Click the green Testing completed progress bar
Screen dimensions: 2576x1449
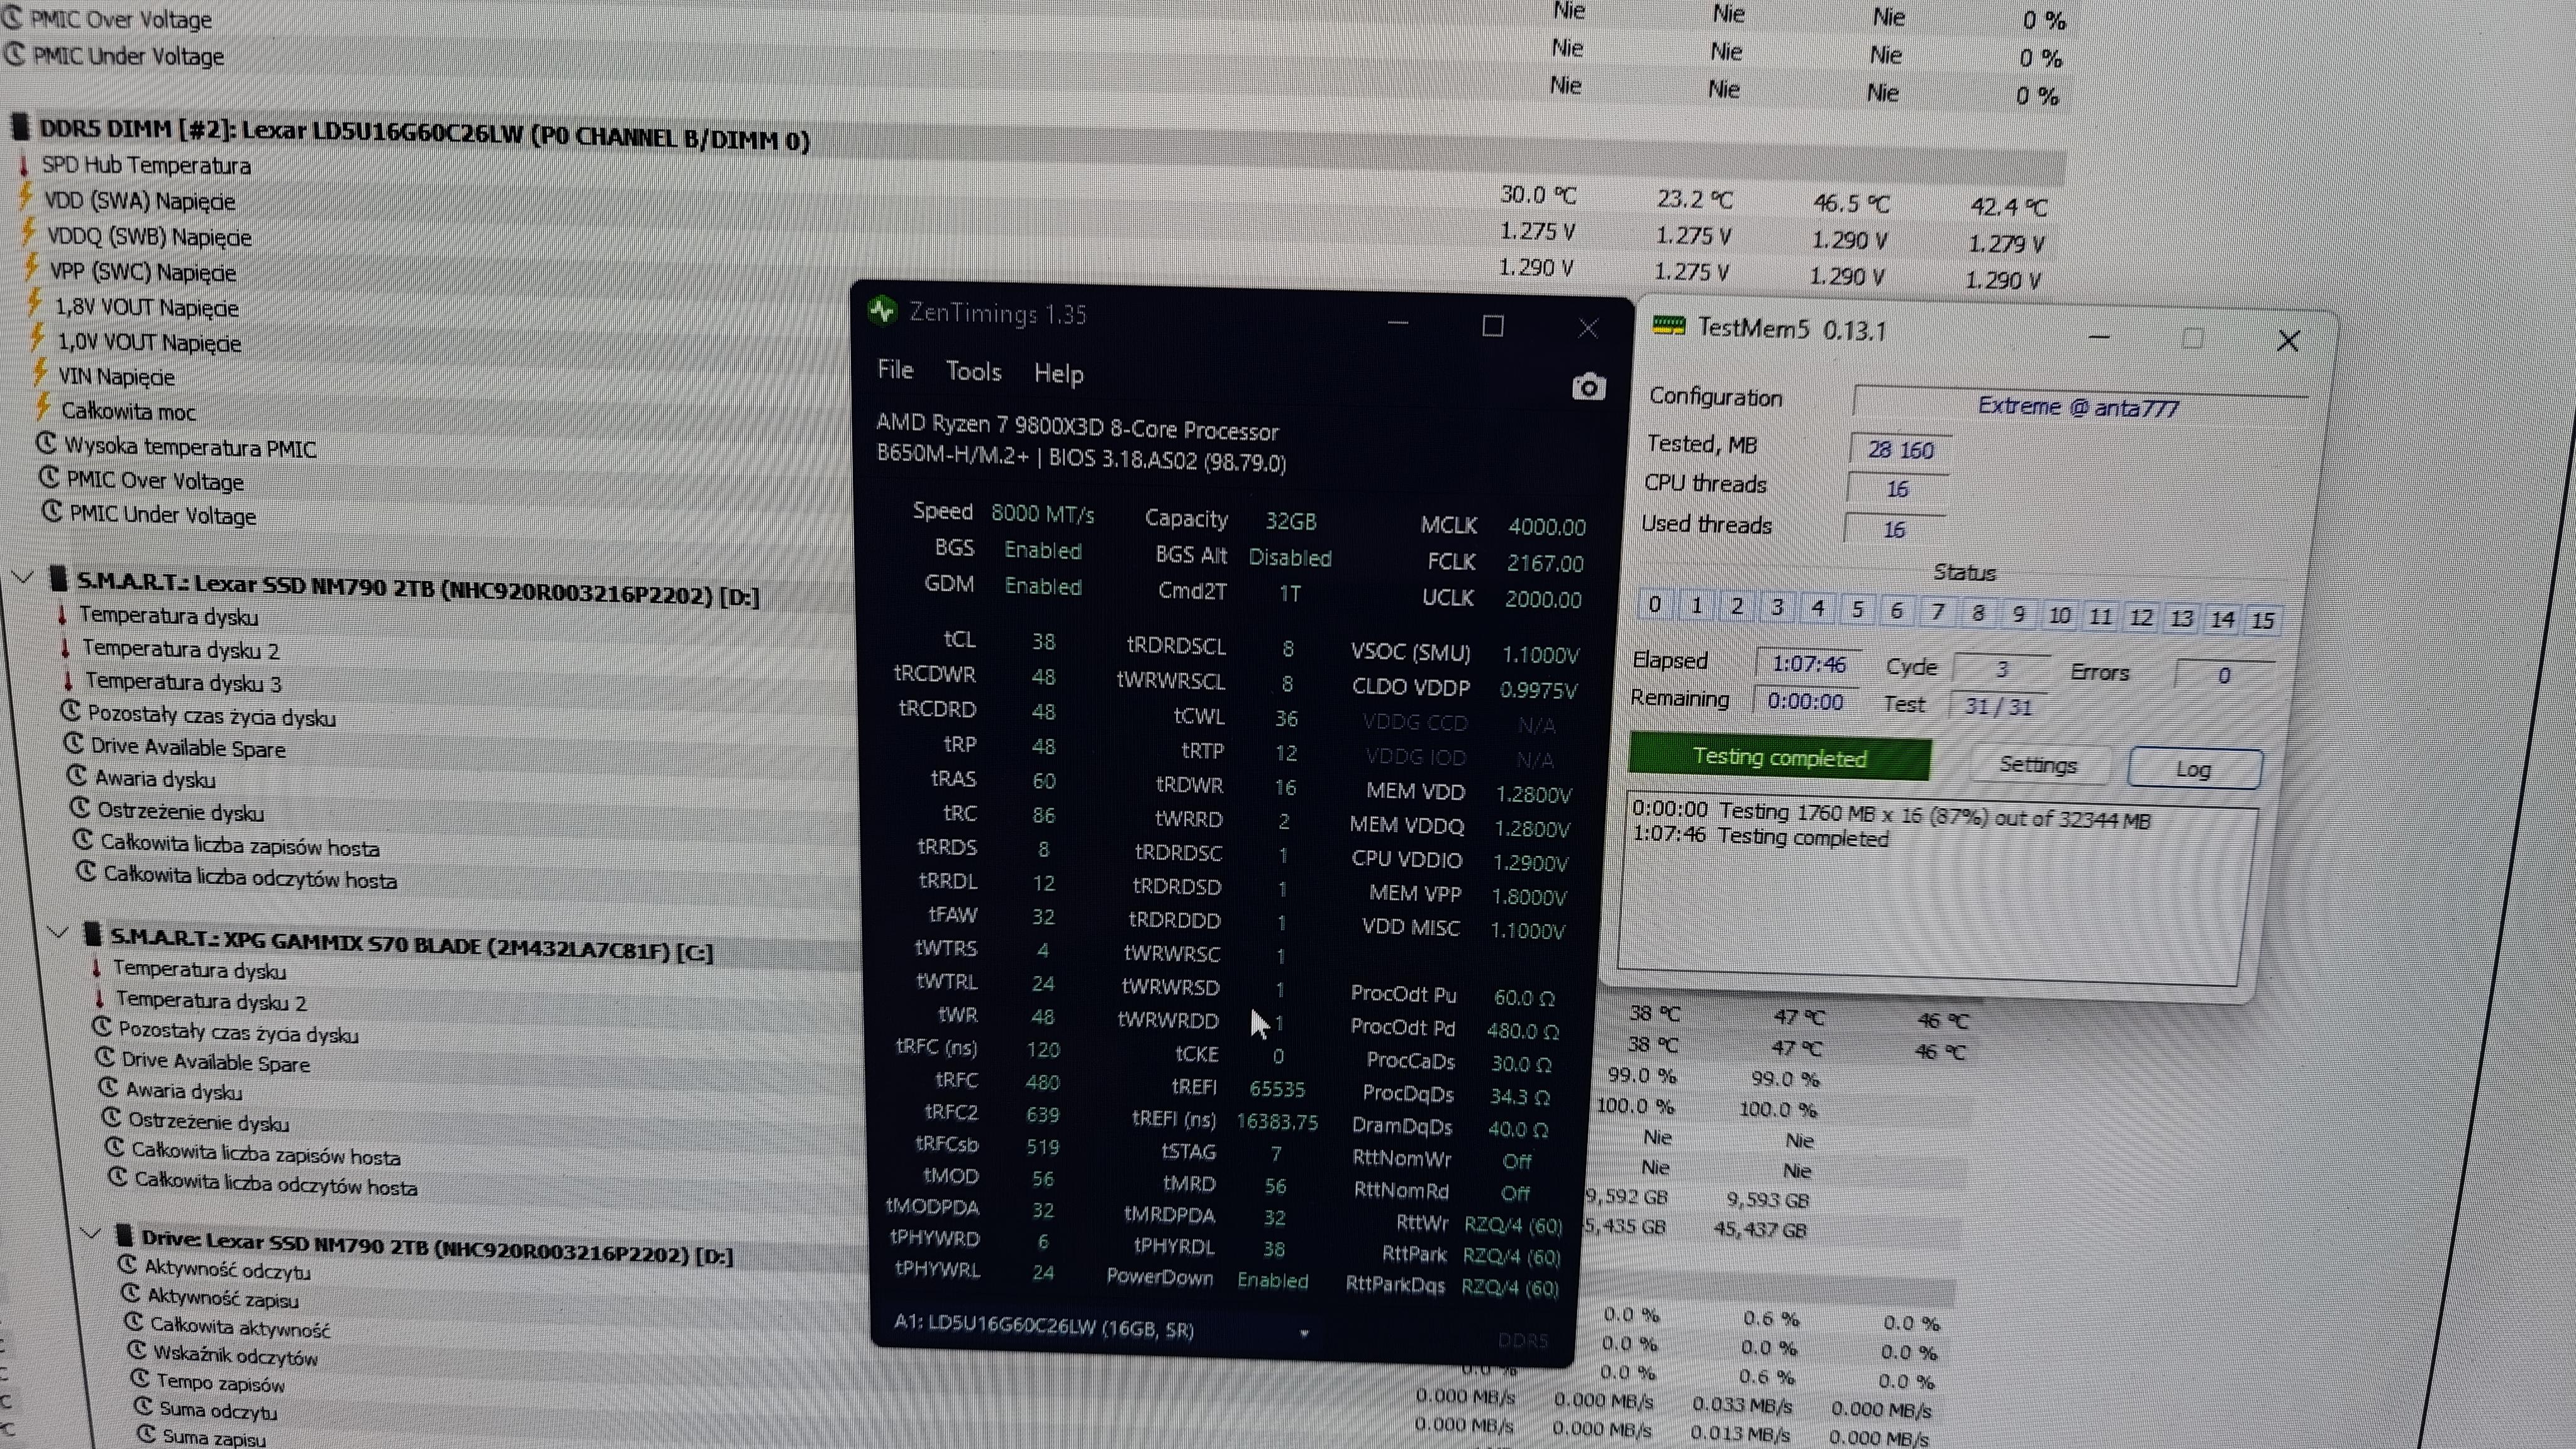point(1779,757)
